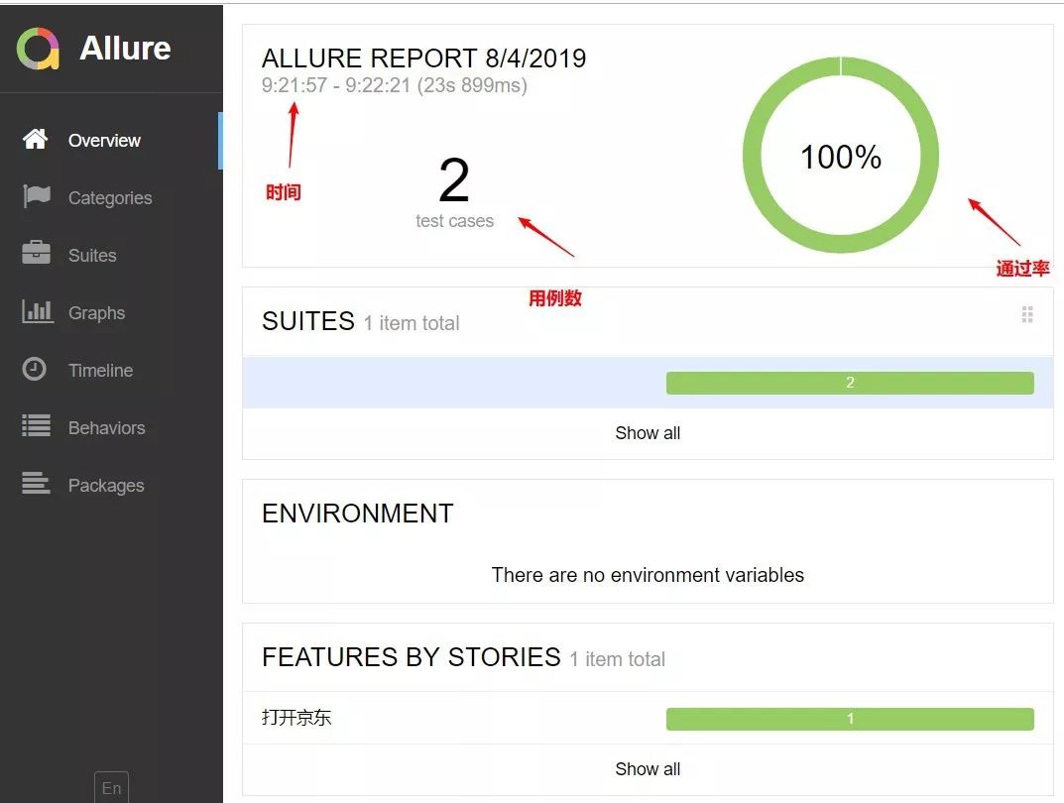1064x803 pixels.
Task: Click the Allure brand title text
Action: (x=125, y=49)
